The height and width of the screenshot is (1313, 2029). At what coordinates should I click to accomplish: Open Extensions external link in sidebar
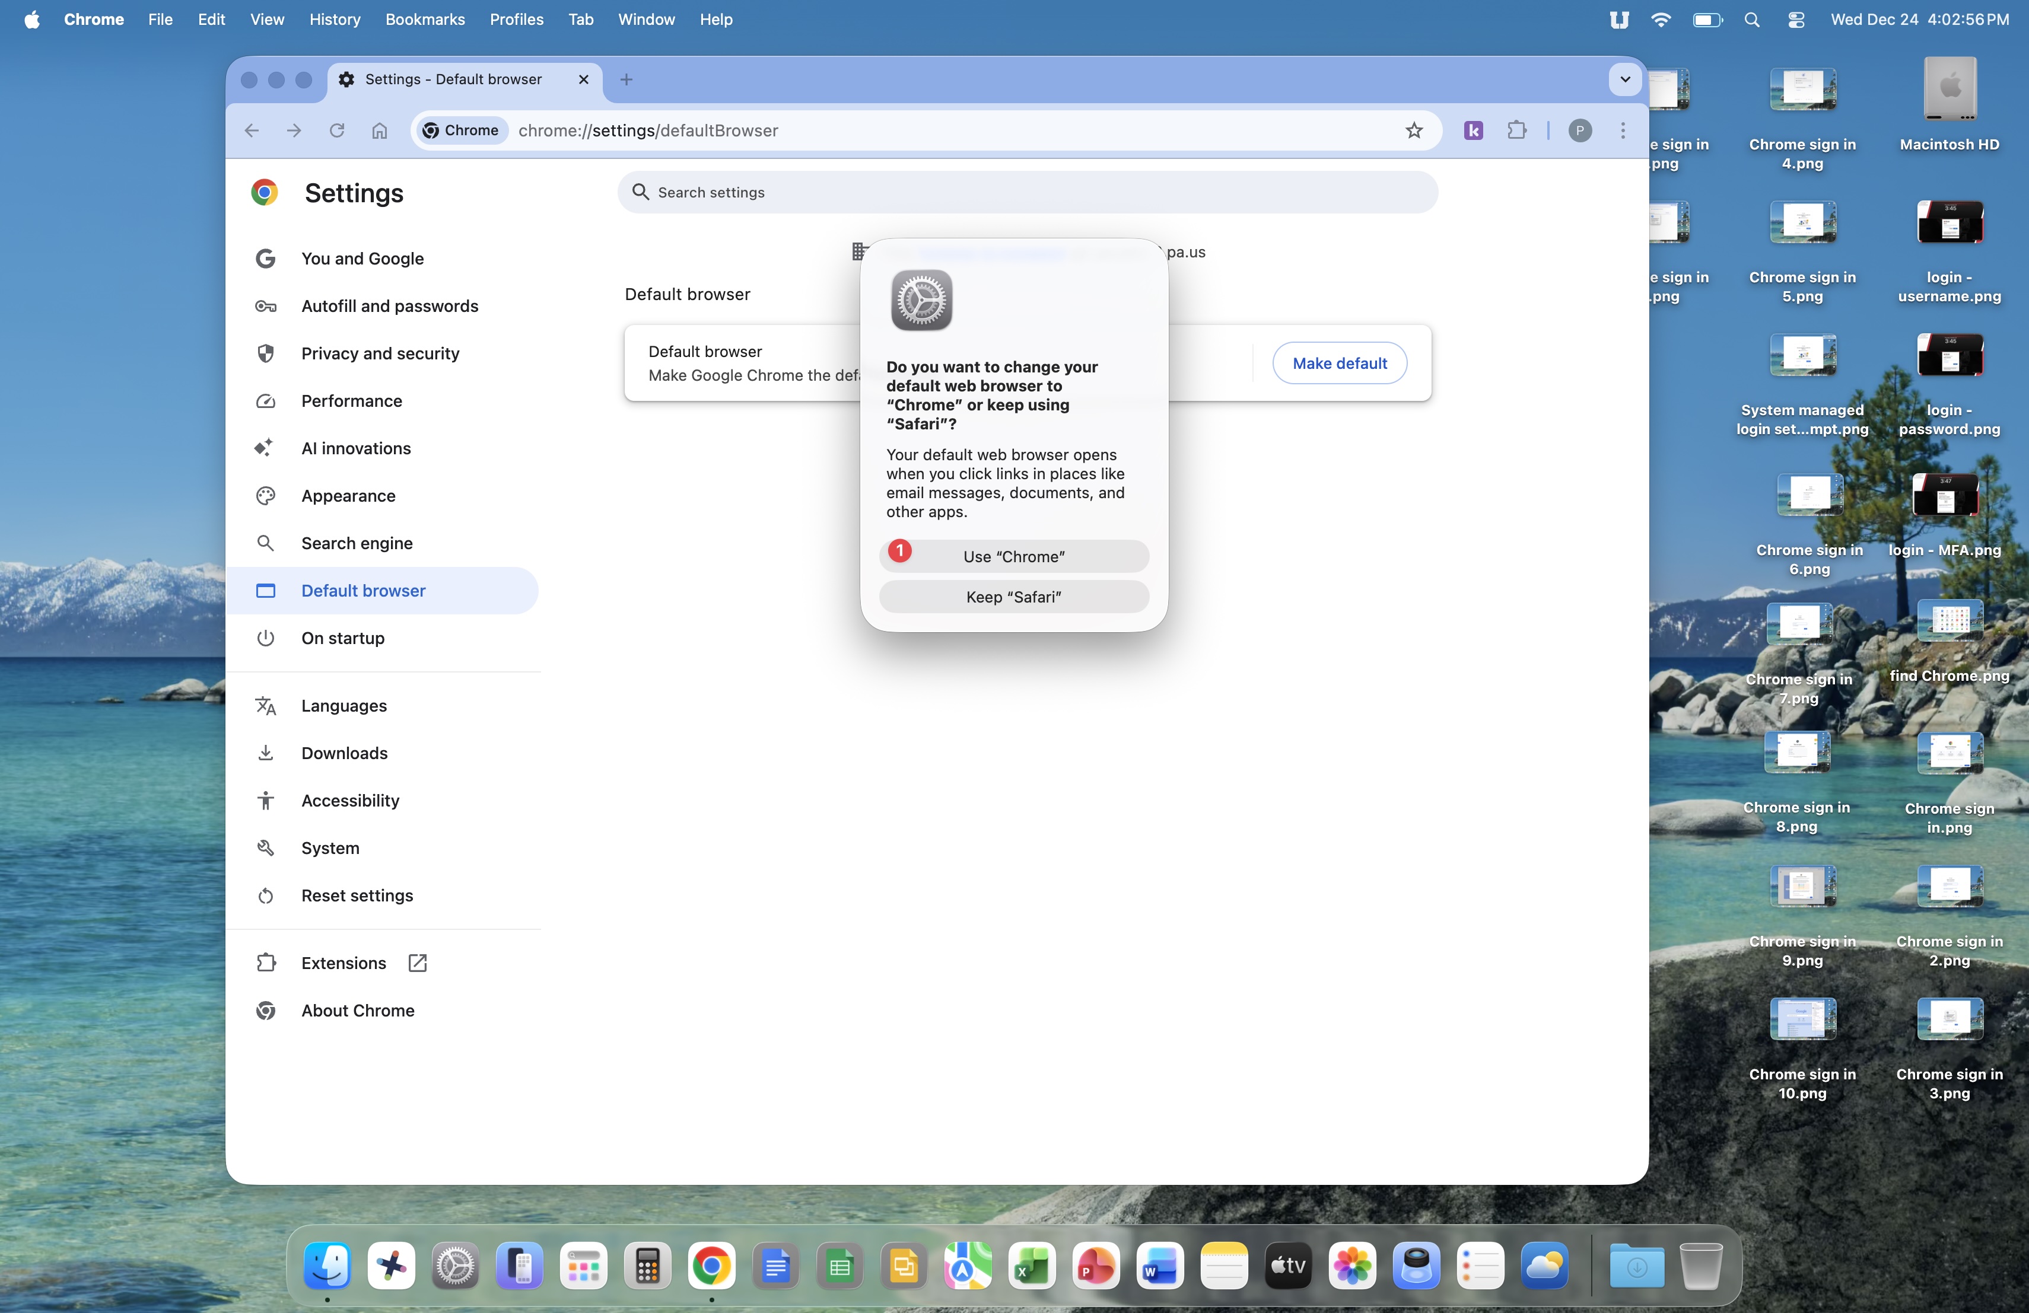pos(344,963)
